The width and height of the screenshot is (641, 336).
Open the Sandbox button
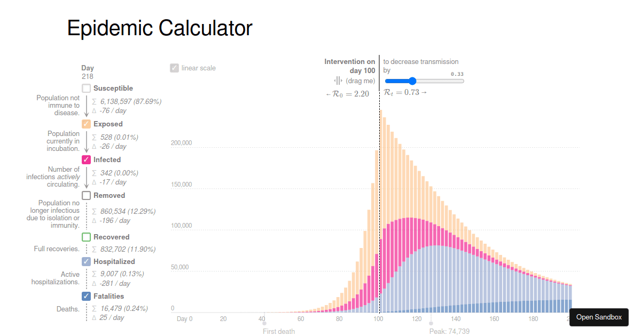coord(599,317)
